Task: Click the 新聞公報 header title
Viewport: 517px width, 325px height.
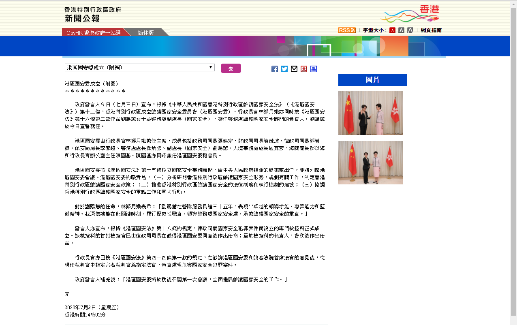Action: tap(82, 19)
